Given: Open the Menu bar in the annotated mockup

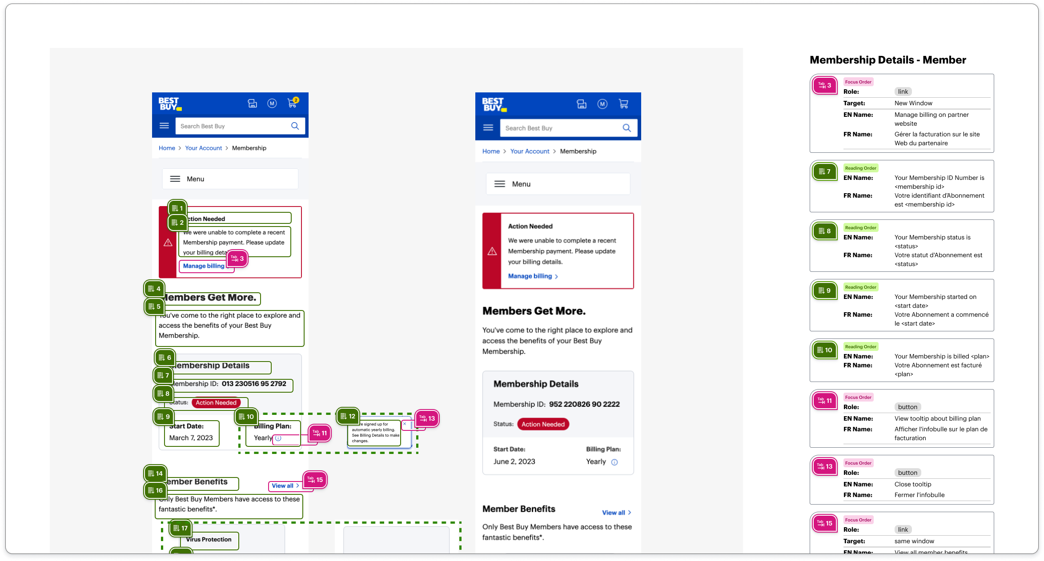Looking at the screenshot, I should tap(230, 179).
